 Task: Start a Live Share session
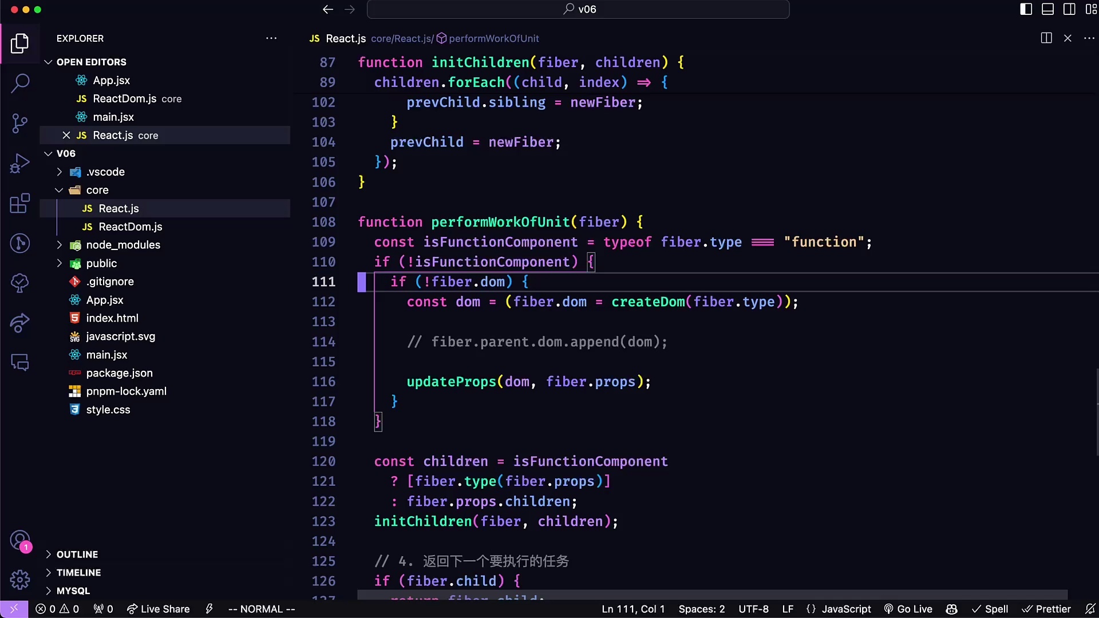point(158,609)
